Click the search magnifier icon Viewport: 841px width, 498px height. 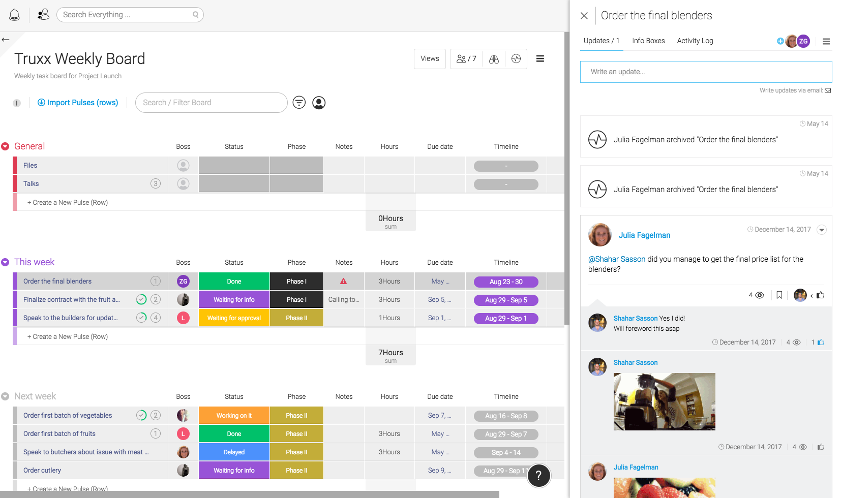[196, 15]
